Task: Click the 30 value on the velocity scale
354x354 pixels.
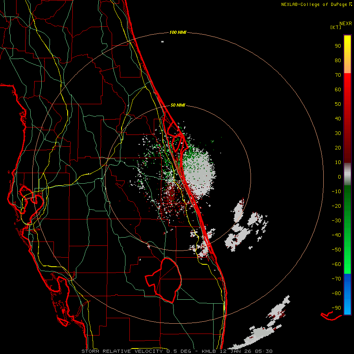Action: point(338,133)
